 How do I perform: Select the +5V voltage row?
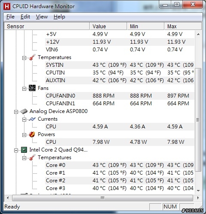point(120,34)
